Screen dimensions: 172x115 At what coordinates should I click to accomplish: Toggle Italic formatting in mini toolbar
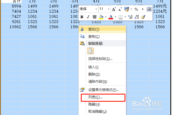(x=88, y=17)
